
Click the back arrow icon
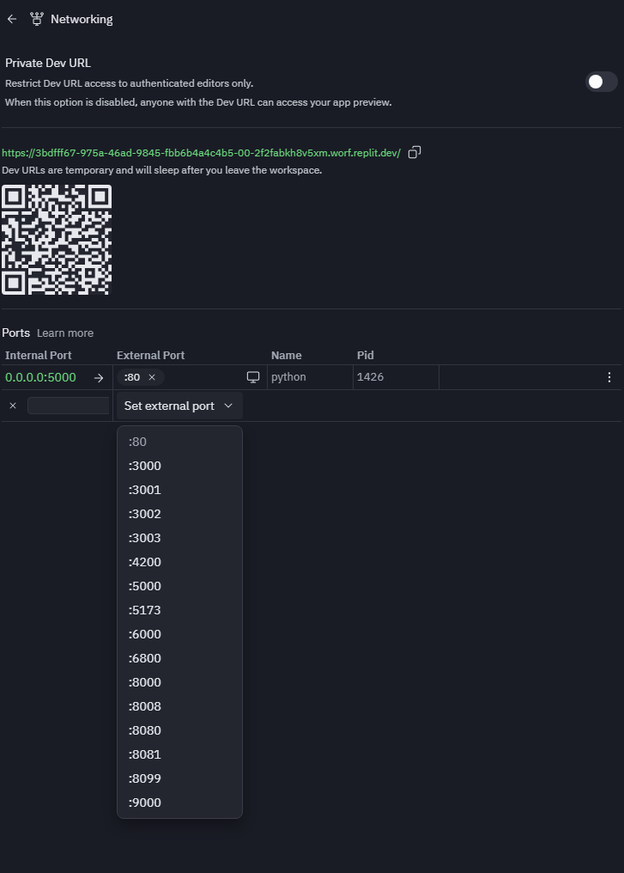click(x=12, y=19)
